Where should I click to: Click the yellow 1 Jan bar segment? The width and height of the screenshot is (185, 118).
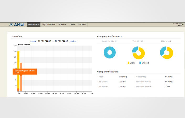click(x=18, y=70)
